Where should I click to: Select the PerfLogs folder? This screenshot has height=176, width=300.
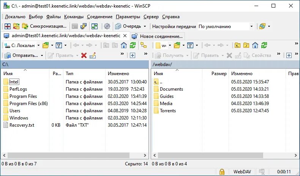pyautogui.click(x=18, y=89)
